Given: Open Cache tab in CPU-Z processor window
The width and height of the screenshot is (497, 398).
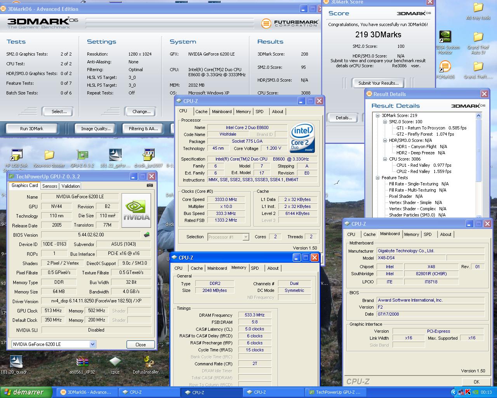Looking at the screenshot, I should (201, 112).
